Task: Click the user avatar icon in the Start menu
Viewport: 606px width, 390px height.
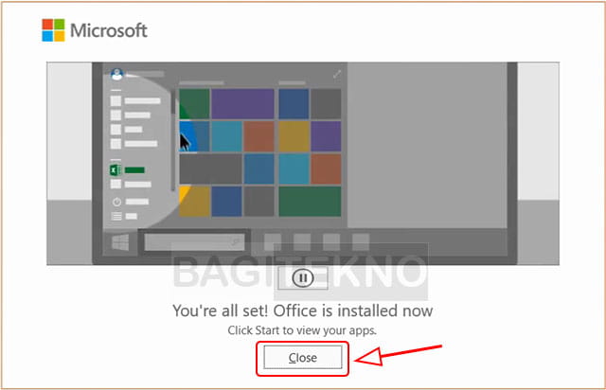Action: tap(116, 74)
